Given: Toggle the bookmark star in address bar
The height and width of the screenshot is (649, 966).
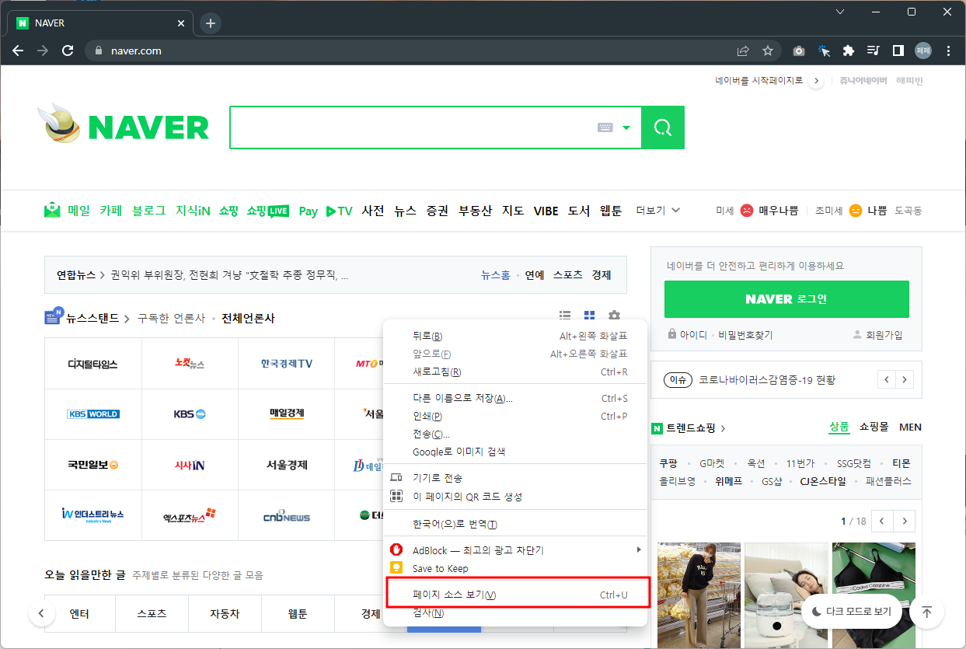Looking at the screenshot, I should coord(768,50).
